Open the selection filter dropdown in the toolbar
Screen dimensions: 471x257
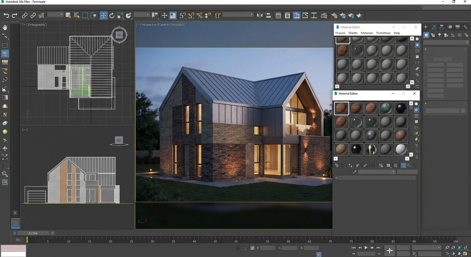[55, 15]
